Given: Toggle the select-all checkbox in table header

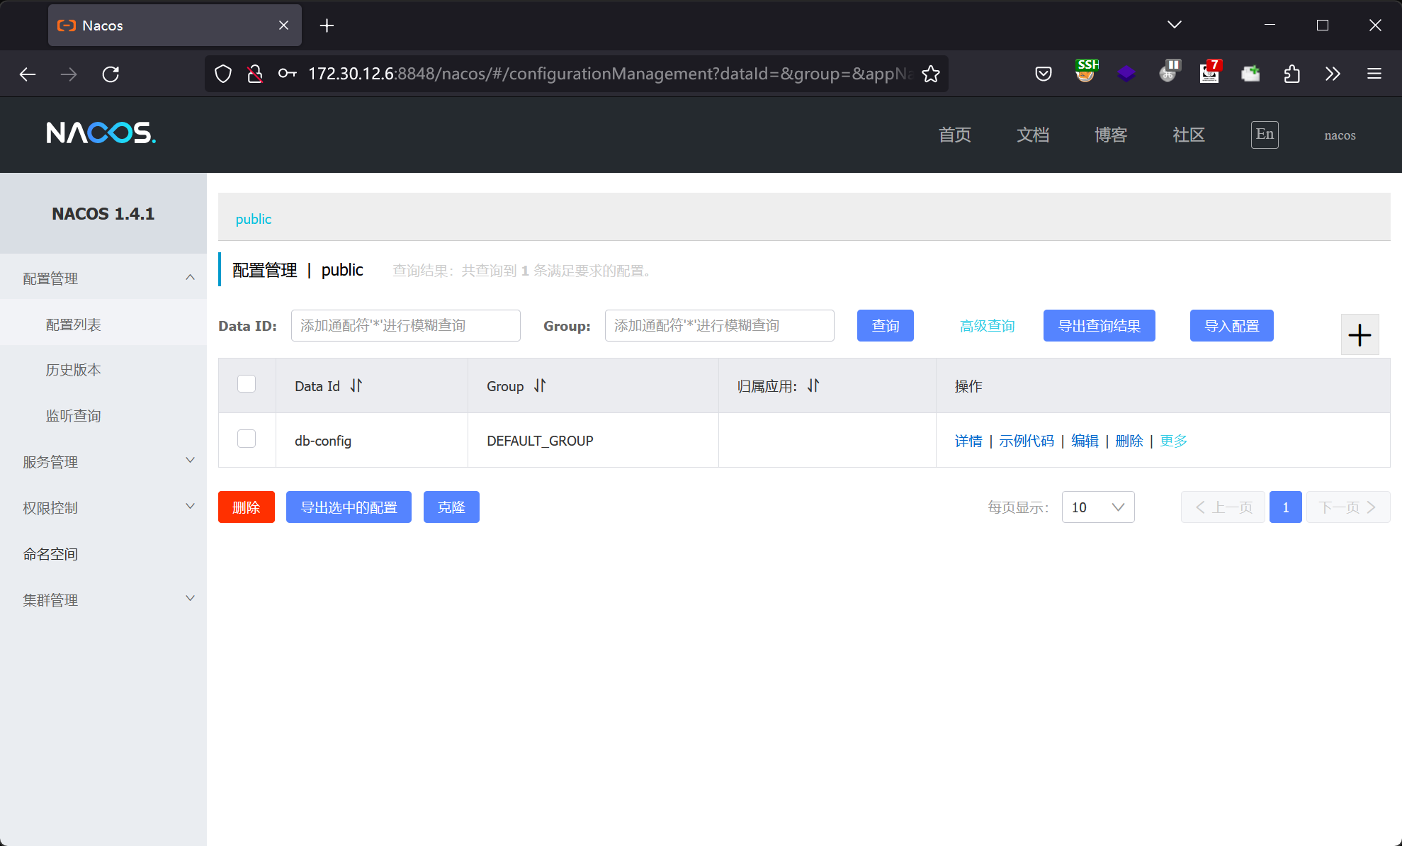Looking at the screenshot, I should tap(247, 384).
